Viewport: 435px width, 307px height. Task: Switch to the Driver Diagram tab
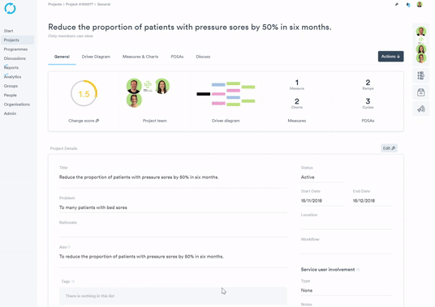(96, 57)
